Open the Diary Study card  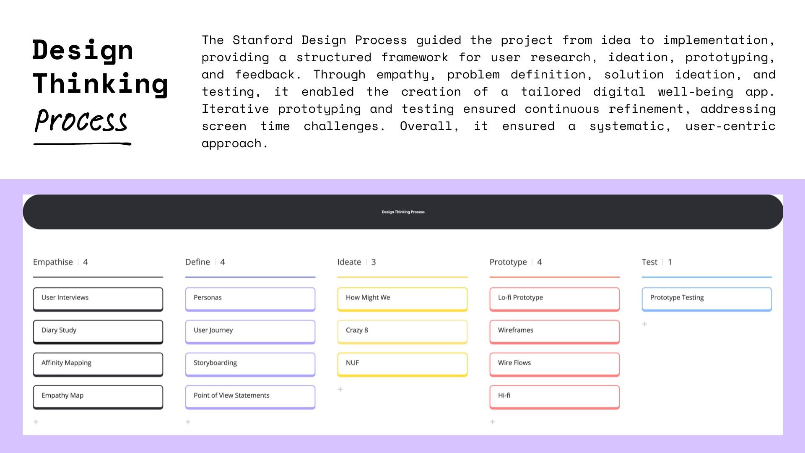coord(98,331)
